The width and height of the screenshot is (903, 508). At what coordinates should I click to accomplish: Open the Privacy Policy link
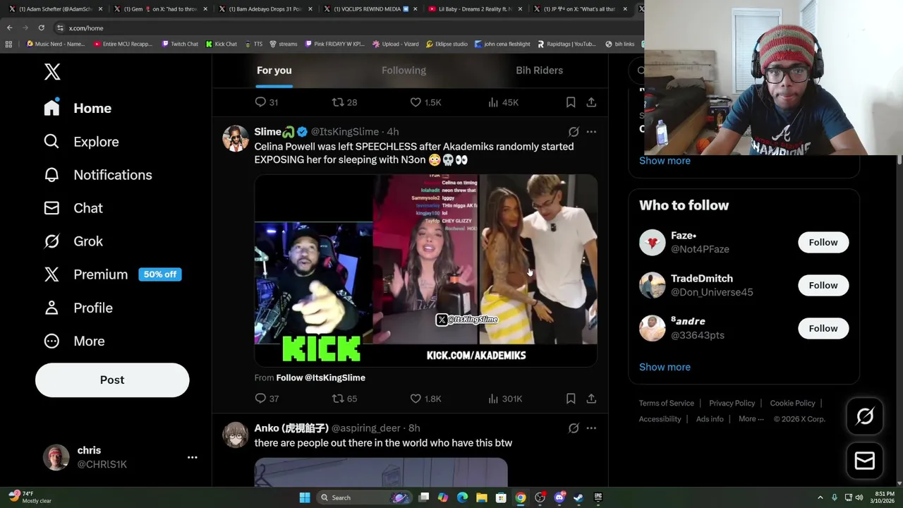pos(732,403)
